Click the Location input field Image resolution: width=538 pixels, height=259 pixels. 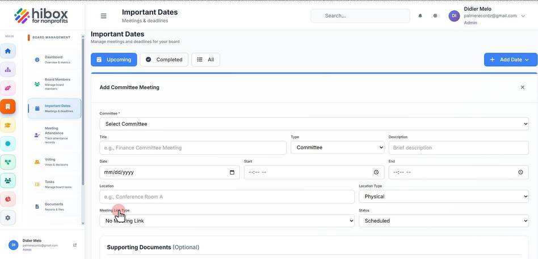point(227,197)
